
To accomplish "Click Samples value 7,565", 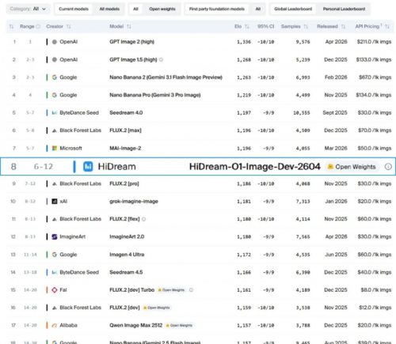I will 303,236.
